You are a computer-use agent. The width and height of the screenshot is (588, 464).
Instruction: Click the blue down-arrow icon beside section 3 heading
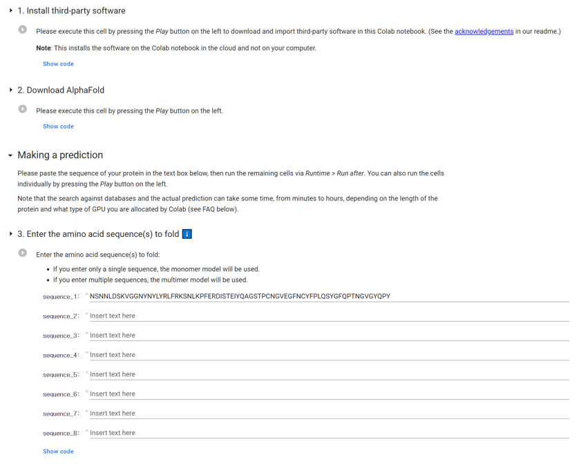coord(187,234)
